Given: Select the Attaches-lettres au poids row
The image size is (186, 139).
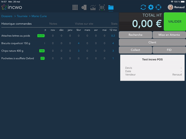Looking at the screenshot, I should point(59,36).
